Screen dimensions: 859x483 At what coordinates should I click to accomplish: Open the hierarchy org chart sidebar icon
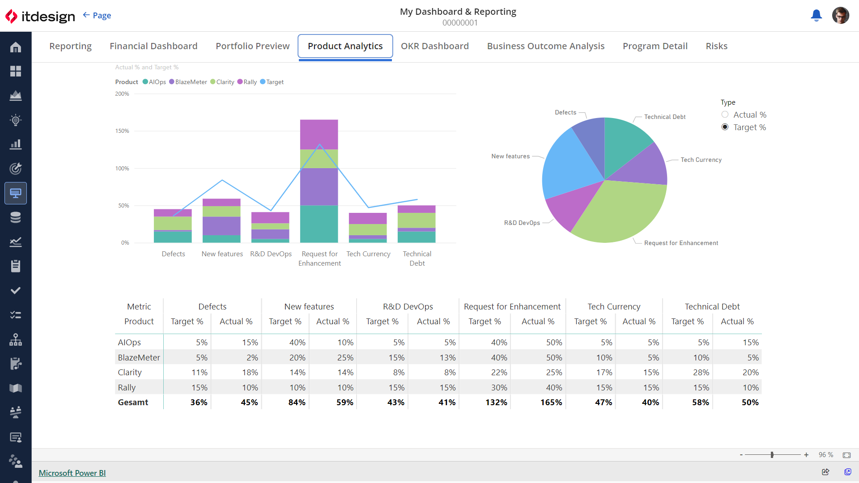point(16,339)
